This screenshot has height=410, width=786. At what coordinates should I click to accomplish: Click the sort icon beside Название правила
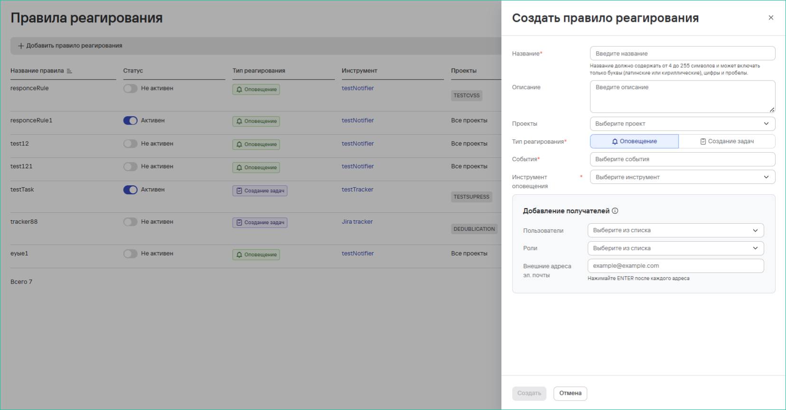tap(69, 71)
